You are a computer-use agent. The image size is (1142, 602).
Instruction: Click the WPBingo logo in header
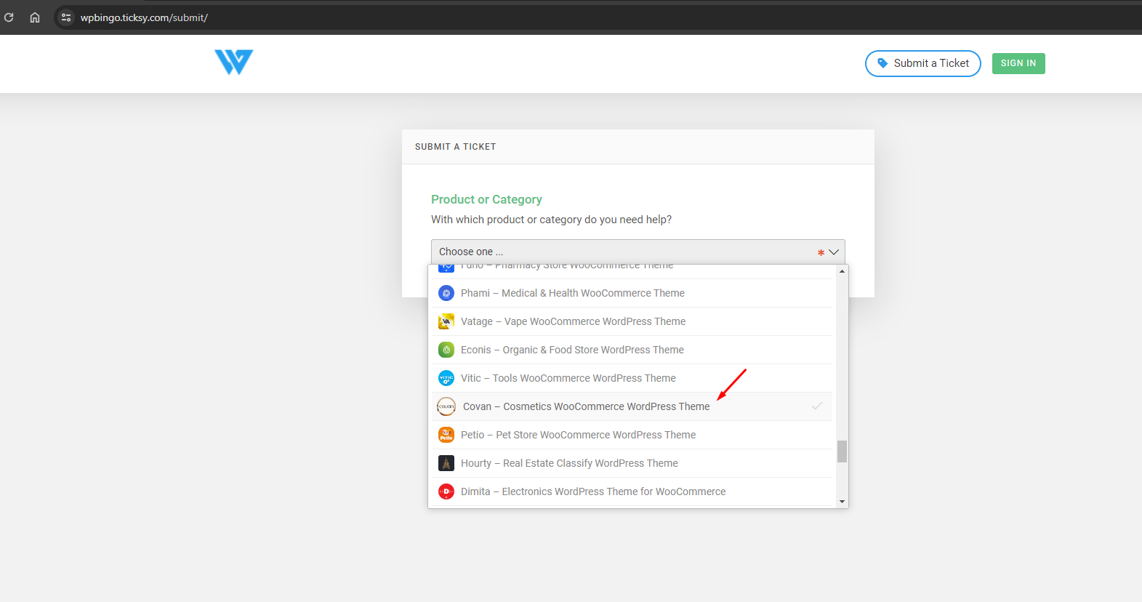pos(234,63)
